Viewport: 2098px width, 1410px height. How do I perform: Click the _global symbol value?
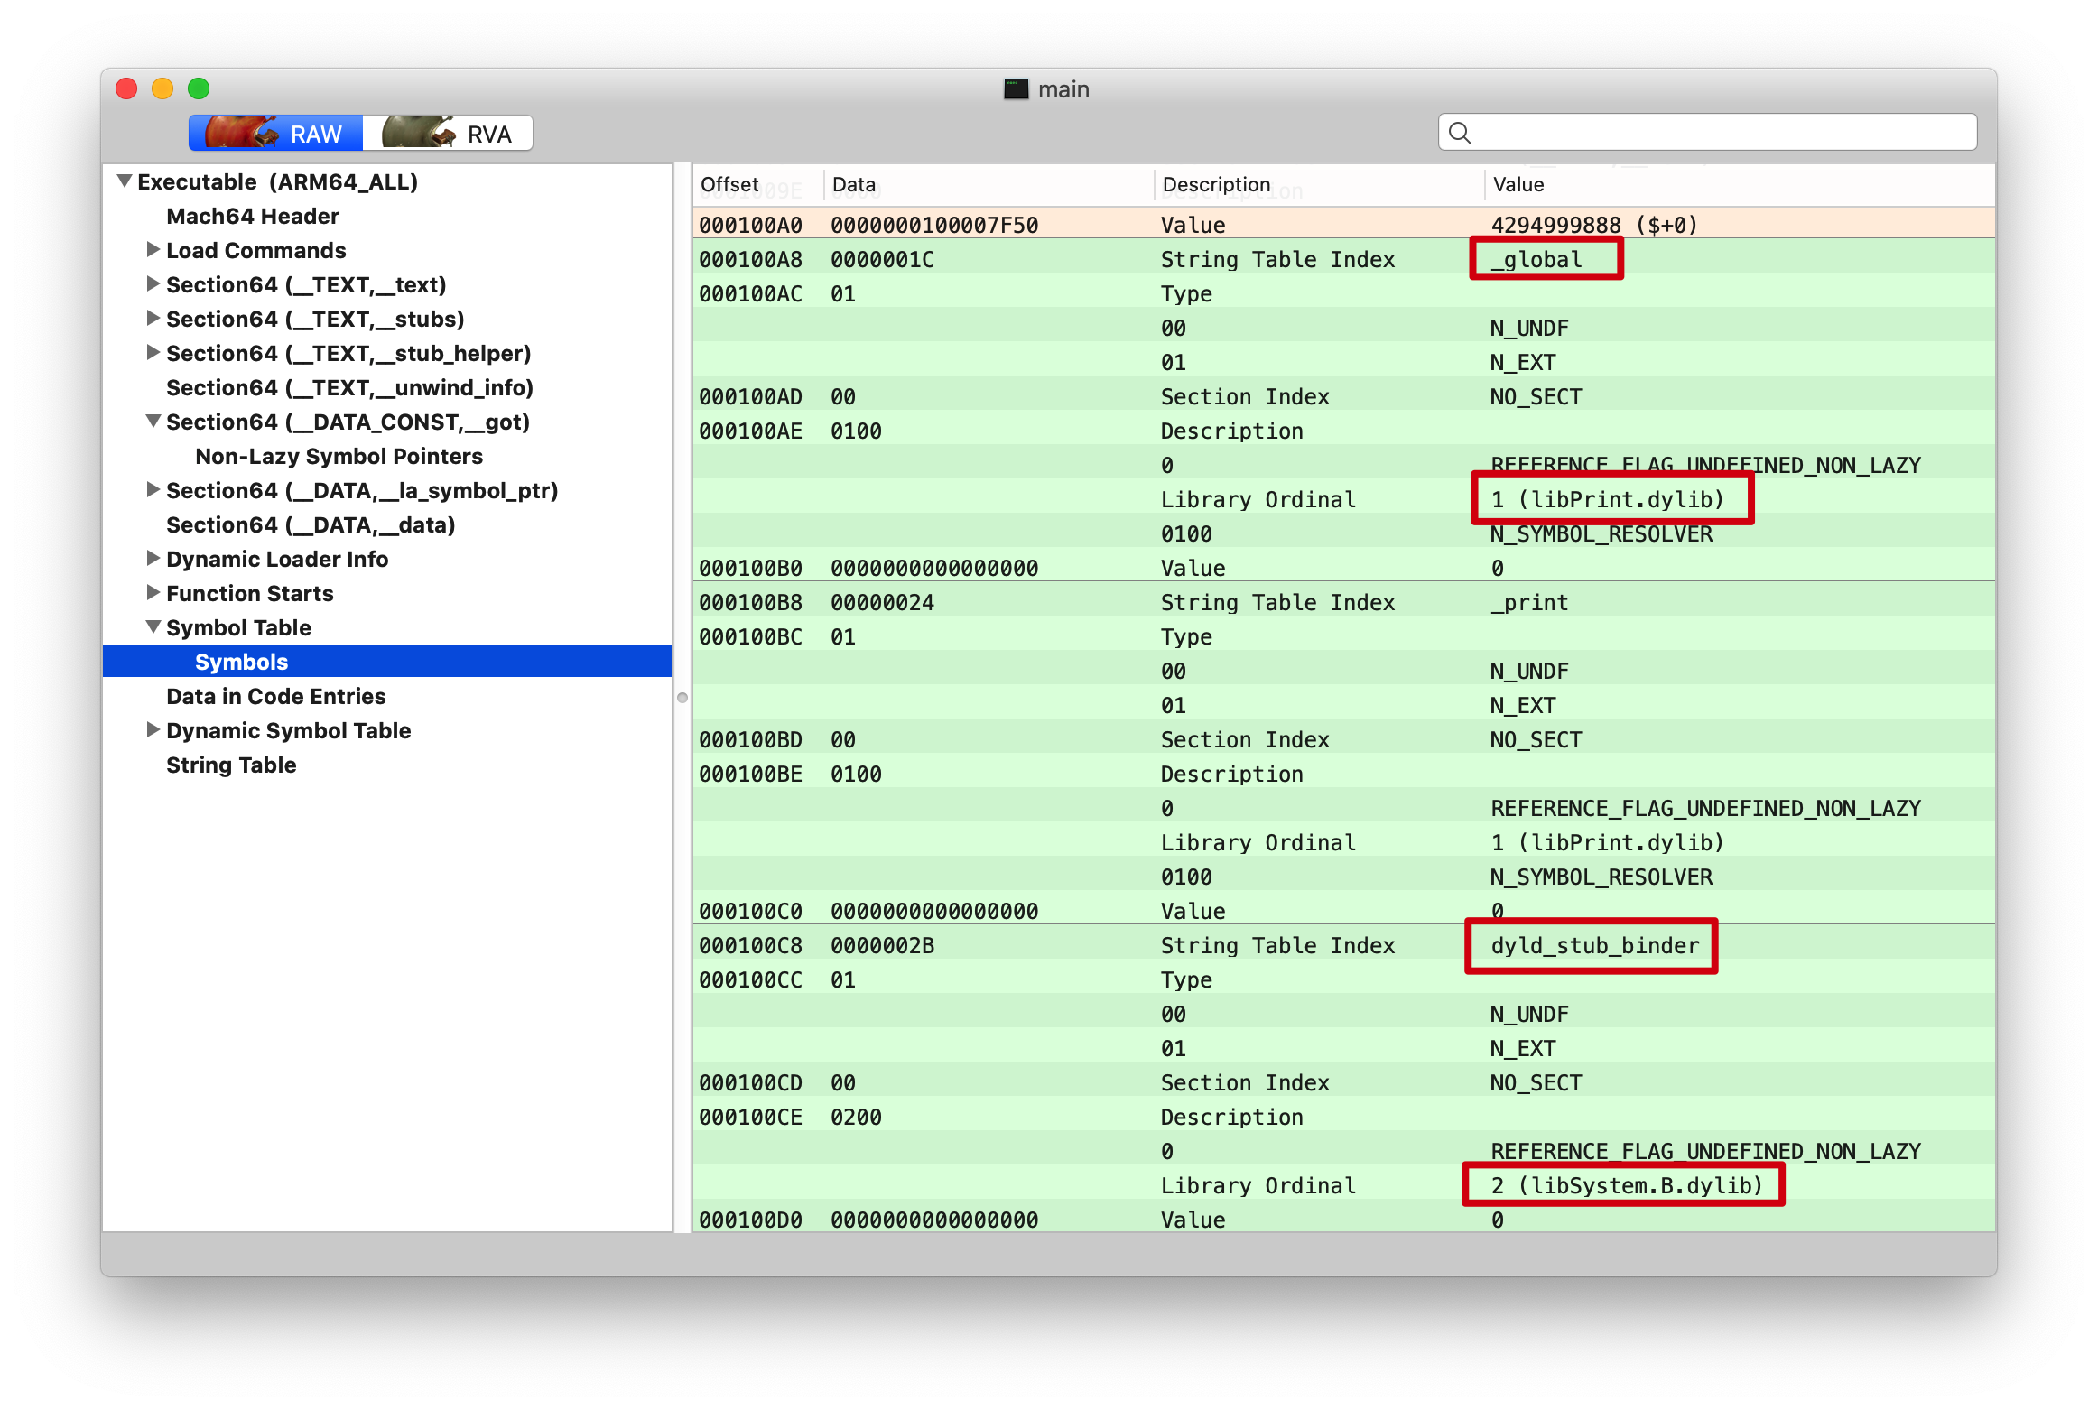[x=1536, y=259]
